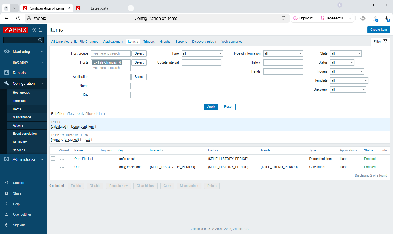Click the Name filter input field
This screenshot has height=234, width=393.
click(x=111, y=86)
